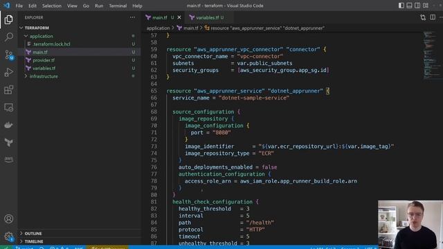The width and height of the screenshot is (443, 249).
Task: Collapse the TERRAFORM root folder
Action: tap(37, 28)
